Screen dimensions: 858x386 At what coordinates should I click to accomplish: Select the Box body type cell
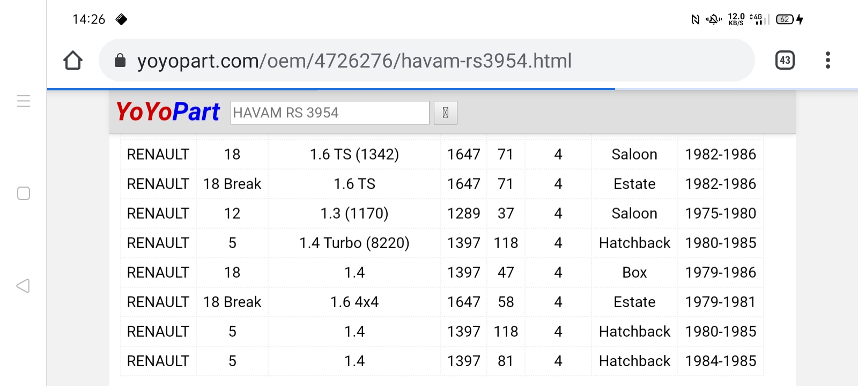(x=634, y=272)
